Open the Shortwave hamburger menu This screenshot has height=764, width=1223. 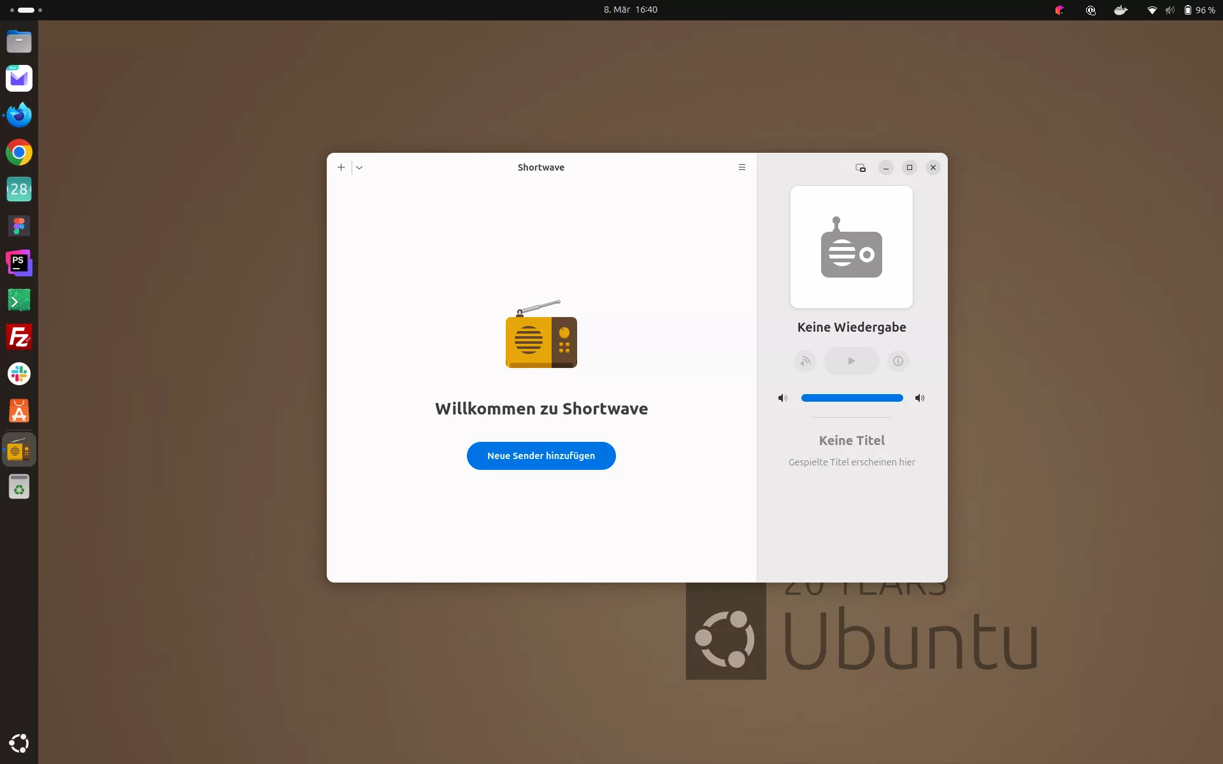point(741,167)
